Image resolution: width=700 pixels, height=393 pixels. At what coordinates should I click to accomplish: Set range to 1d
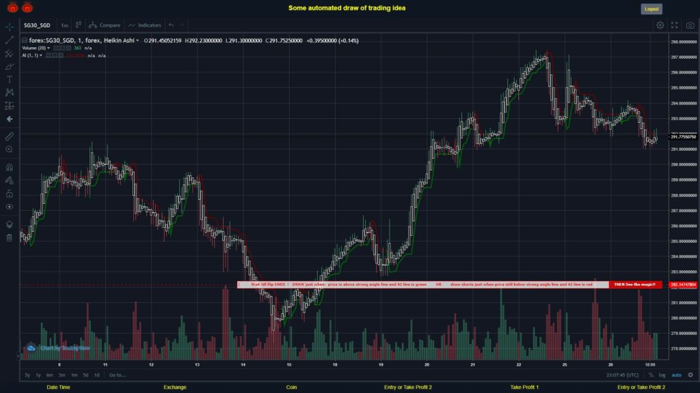tap(96, 375)
